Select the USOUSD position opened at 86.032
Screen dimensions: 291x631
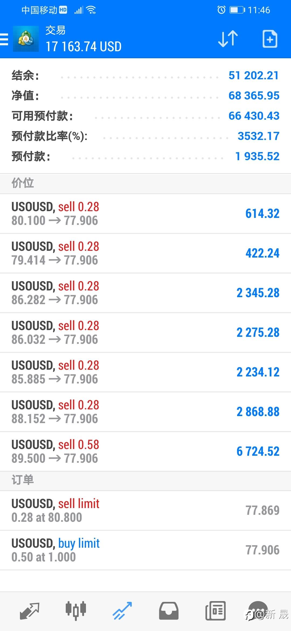pos(145,332)
